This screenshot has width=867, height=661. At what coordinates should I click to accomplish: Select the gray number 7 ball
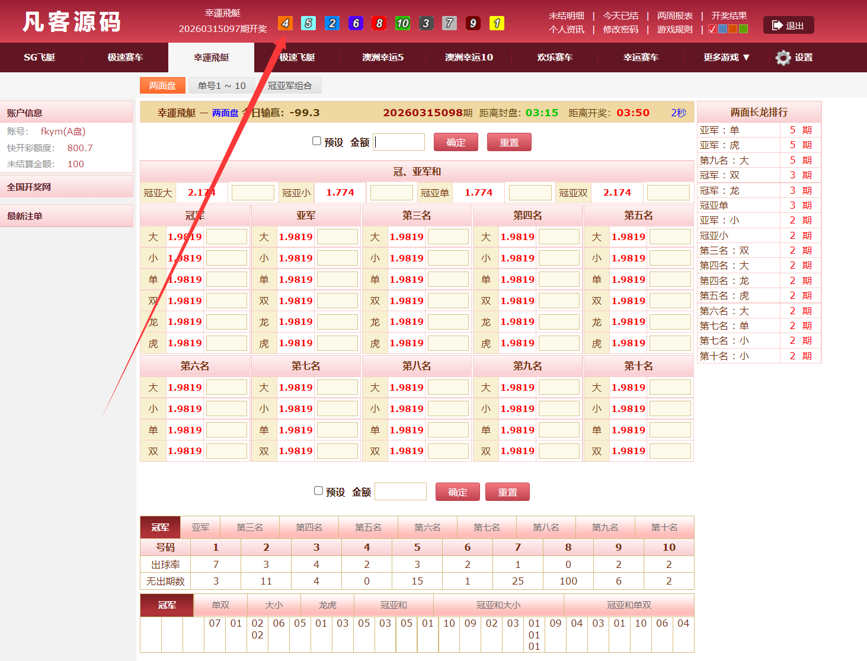(450, 23)
